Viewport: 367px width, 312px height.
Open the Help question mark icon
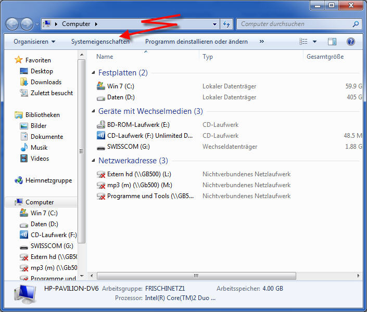tap(350, 42)
